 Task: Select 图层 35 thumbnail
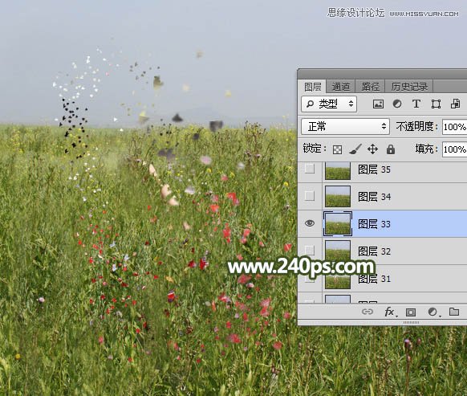tap(338, 171)
